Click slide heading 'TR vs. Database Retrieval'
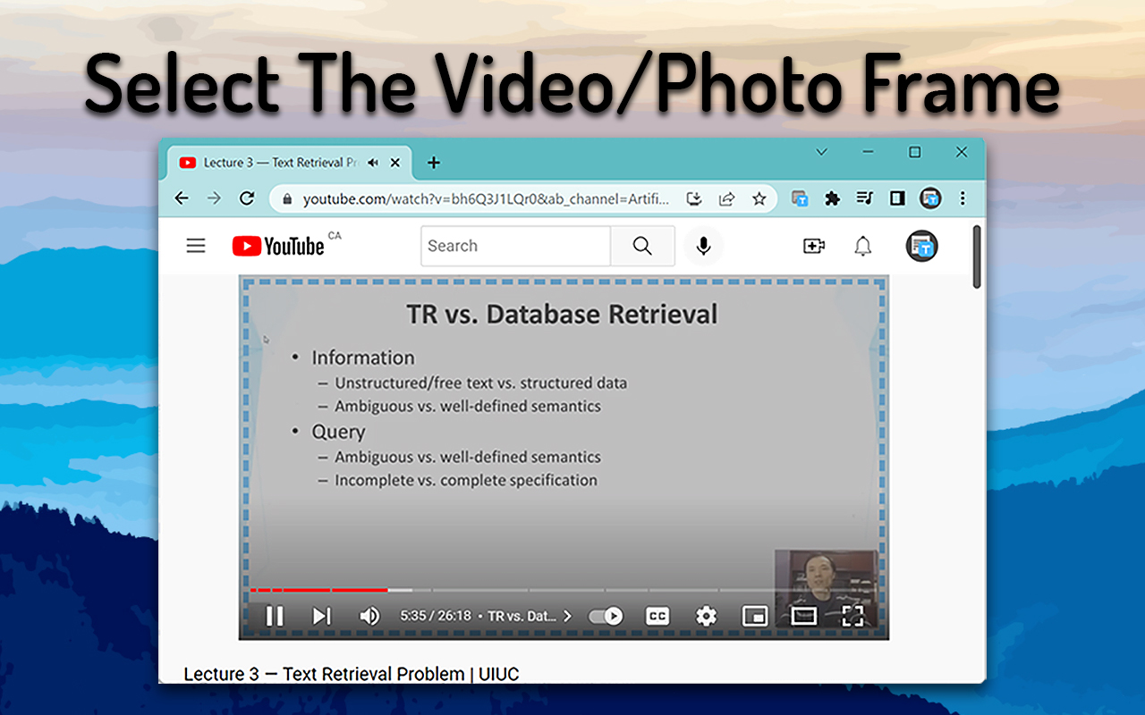1145x715 pixels. click(562, 315)
